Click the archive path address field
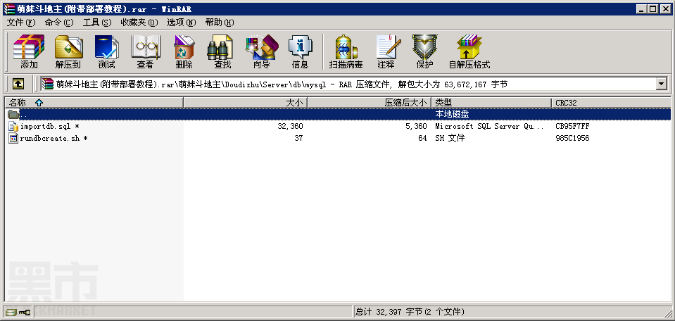675x321 pixels. tap(348, 84)
